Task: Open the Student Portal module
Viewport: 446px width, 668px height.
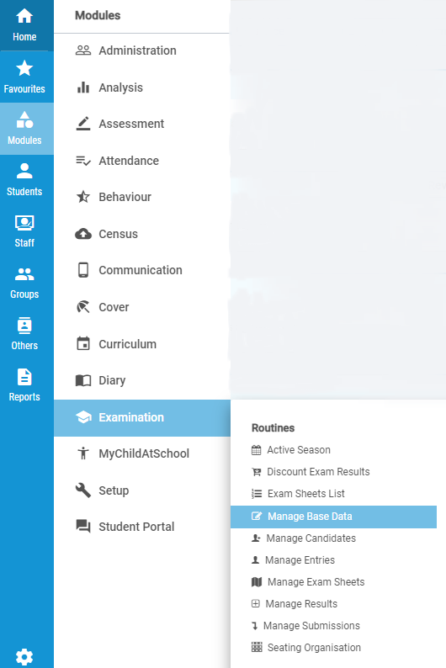Action: [142, 527]
